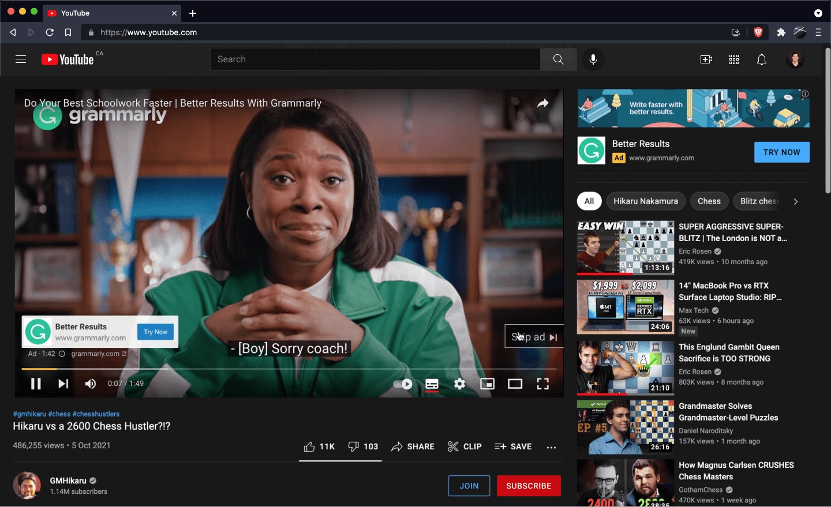Screen dimensions: 831x507
Task: Click the Skip ad button
Action: [534, 337]
